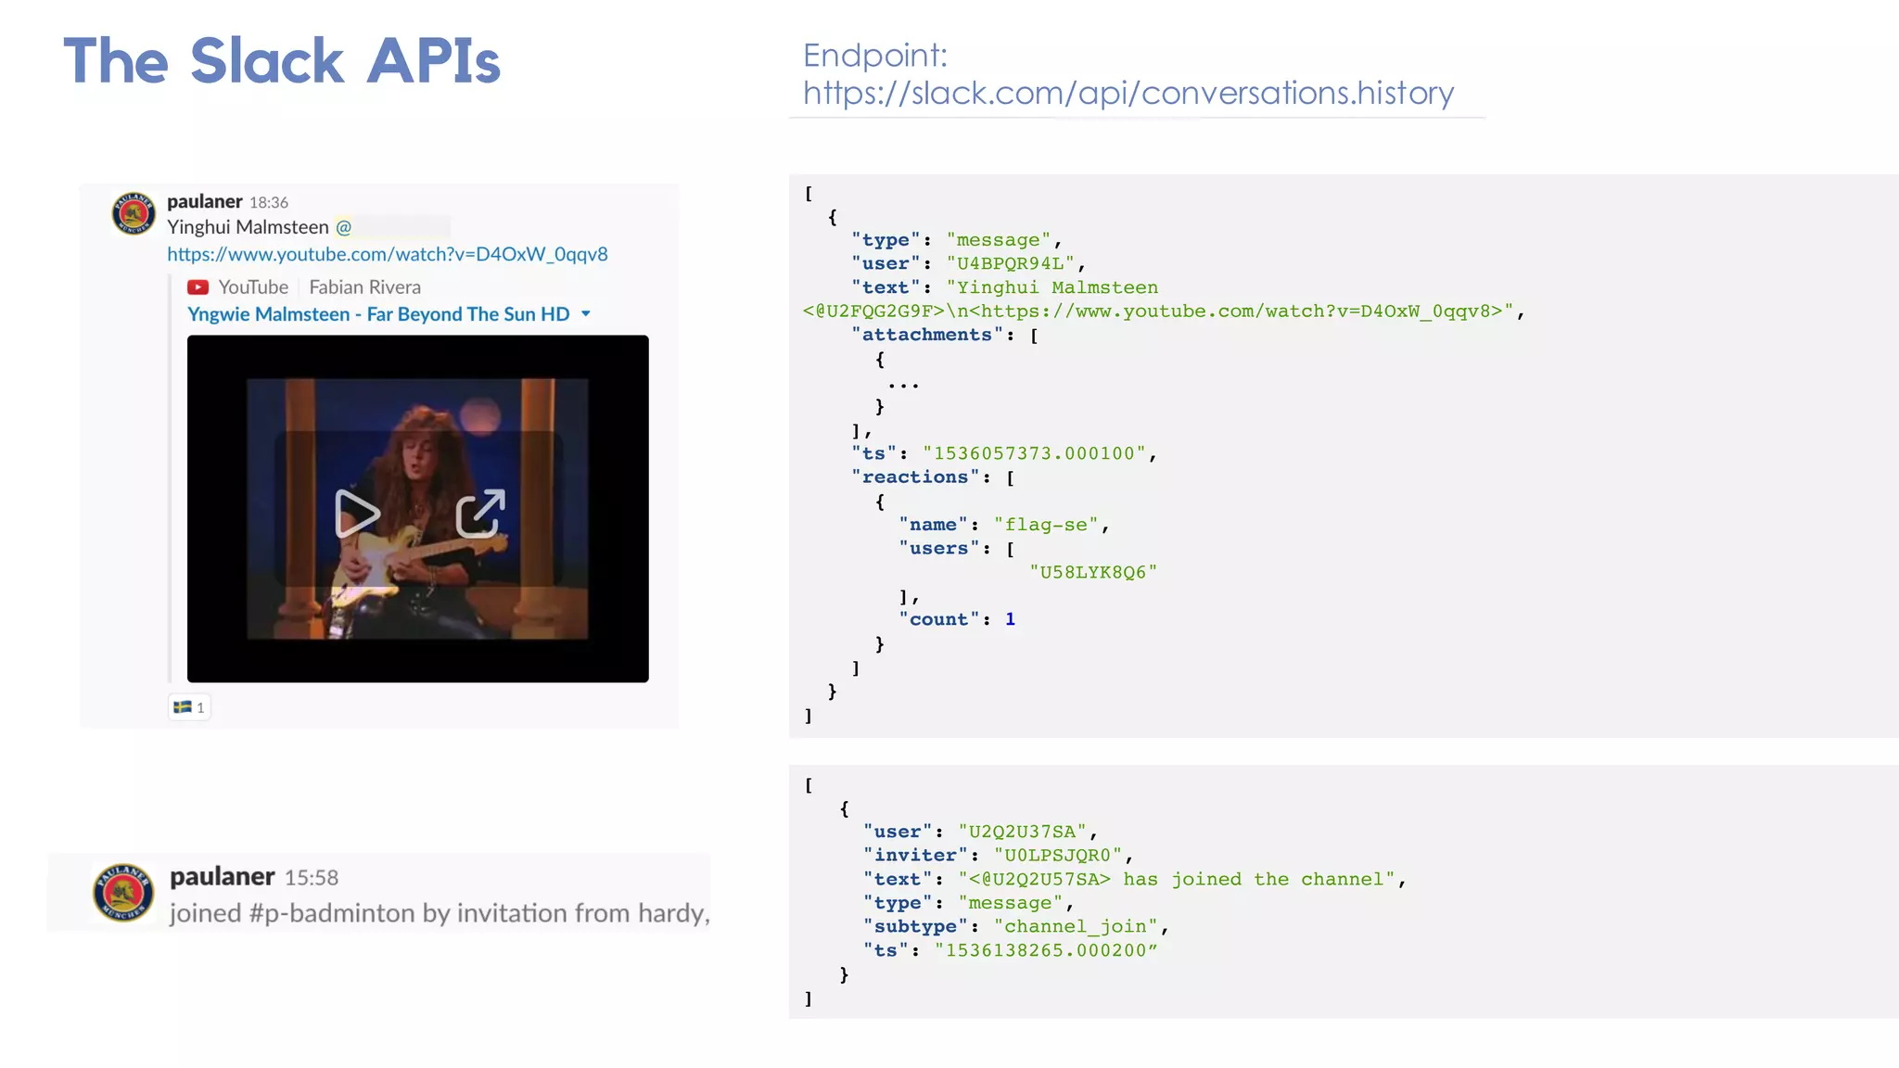The width and height of the screenshot is (1899, 1068).
Task: Click the @ mention after Yinghui Malmsteen
Action: (343, 227)
